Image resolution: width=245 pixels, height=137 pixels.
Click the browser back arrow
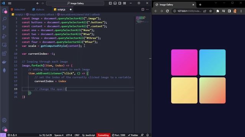pos(156,11)
